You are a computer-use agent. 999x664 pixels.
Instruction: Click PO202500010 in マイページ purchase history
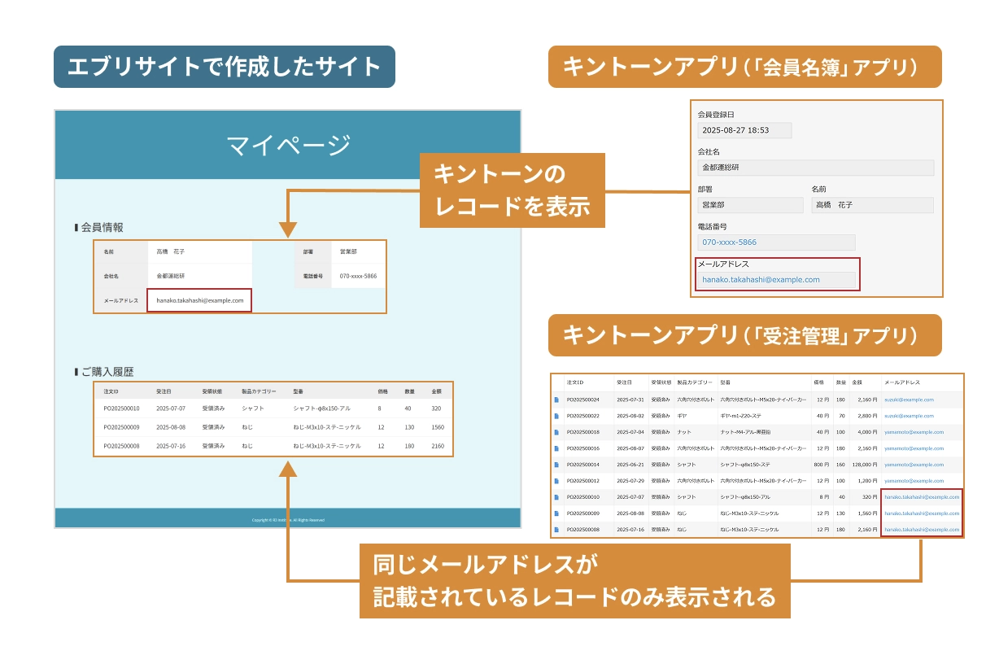pos(122,408)
